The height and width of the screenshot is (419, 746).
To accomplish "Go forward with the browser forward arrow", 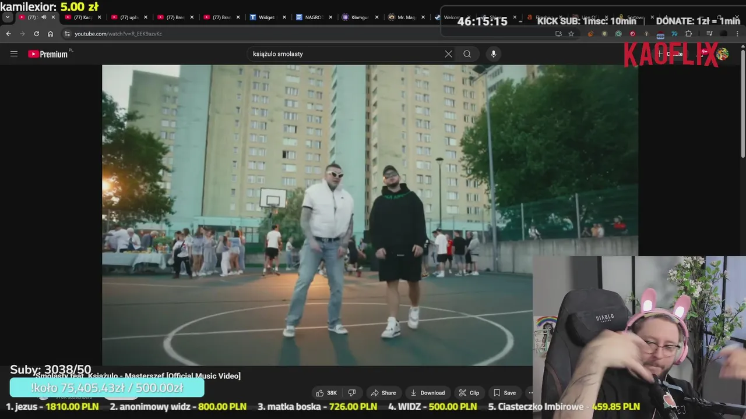I will coord(22,34).
